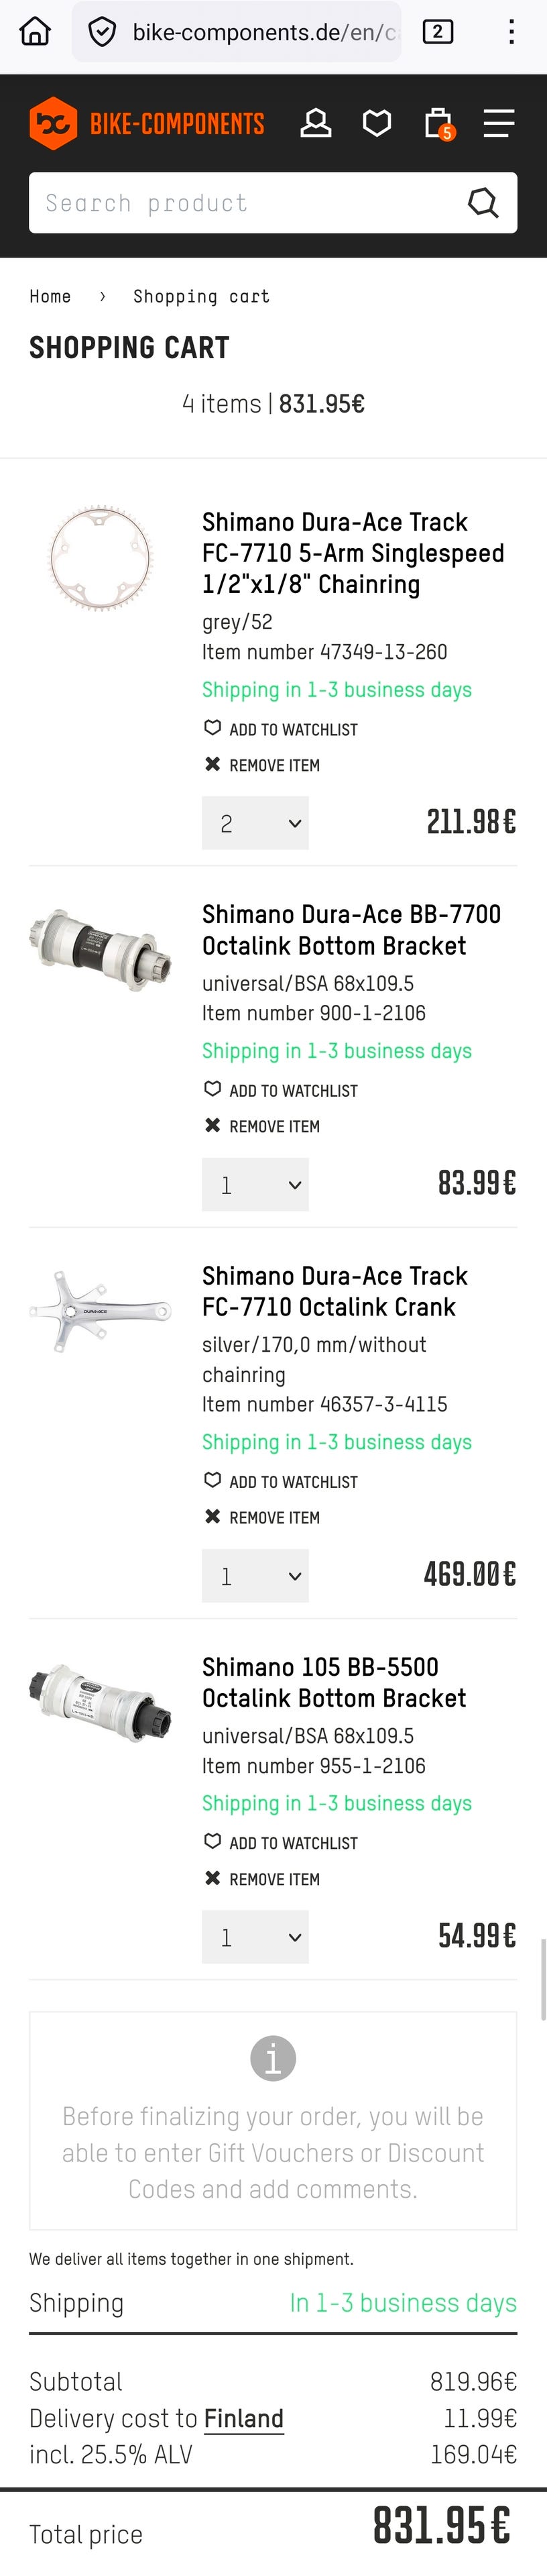Open Shimano 105 BB-5500 product thumbnail
The height and width of the screenshot is (2576, 547).
pyautogui.click(x=100, y=1701)
